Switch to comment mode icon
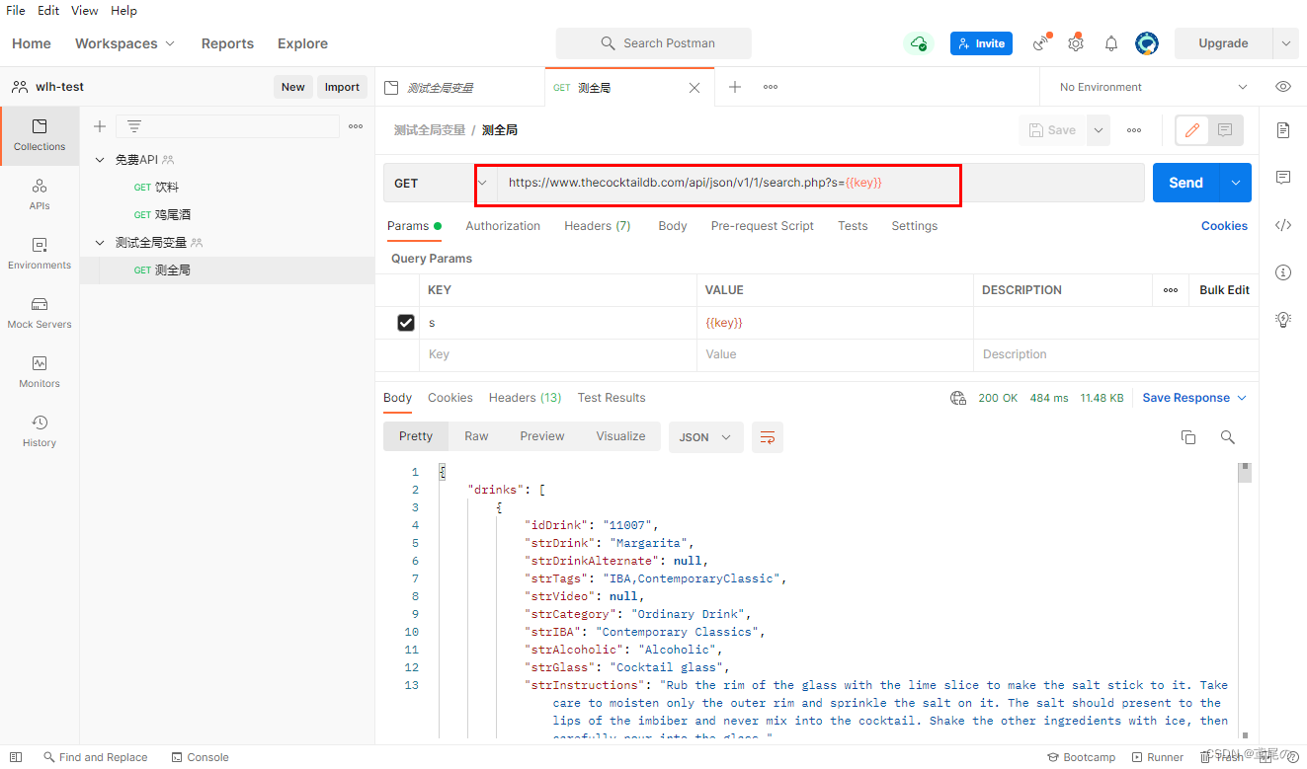Image resolution: width=1307 pixels, height=769 pixels. (1225, 130)
